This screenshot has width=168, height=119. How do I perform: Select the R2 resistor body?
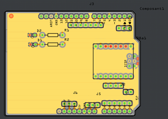coord(53,44)
